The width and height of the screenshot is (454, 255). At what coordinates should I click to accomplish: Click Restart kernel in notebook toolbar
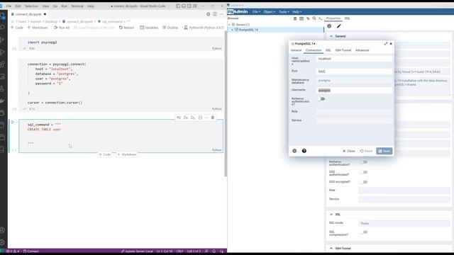click(127, 28)
